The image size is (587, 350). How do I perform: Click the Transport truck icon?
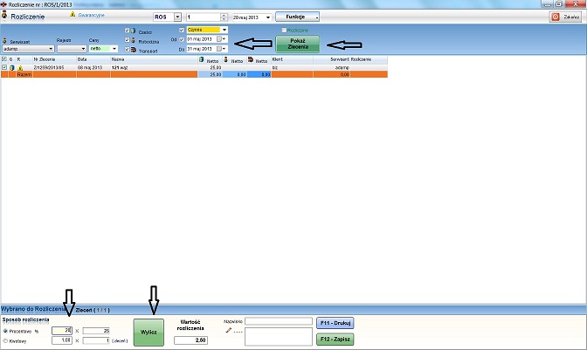(x=134, y=50)
